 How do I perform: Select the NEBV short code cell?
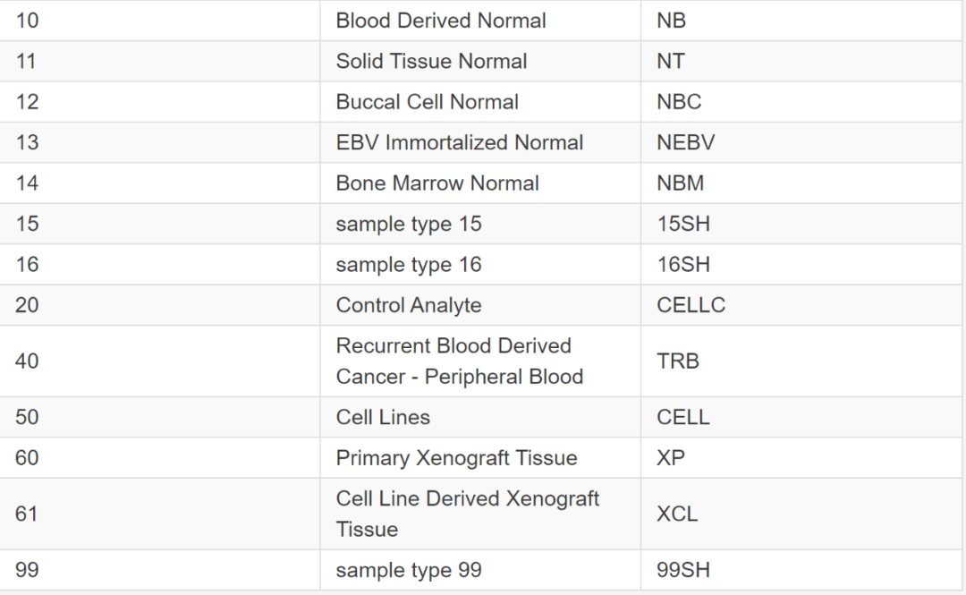(x=801, y=142)
